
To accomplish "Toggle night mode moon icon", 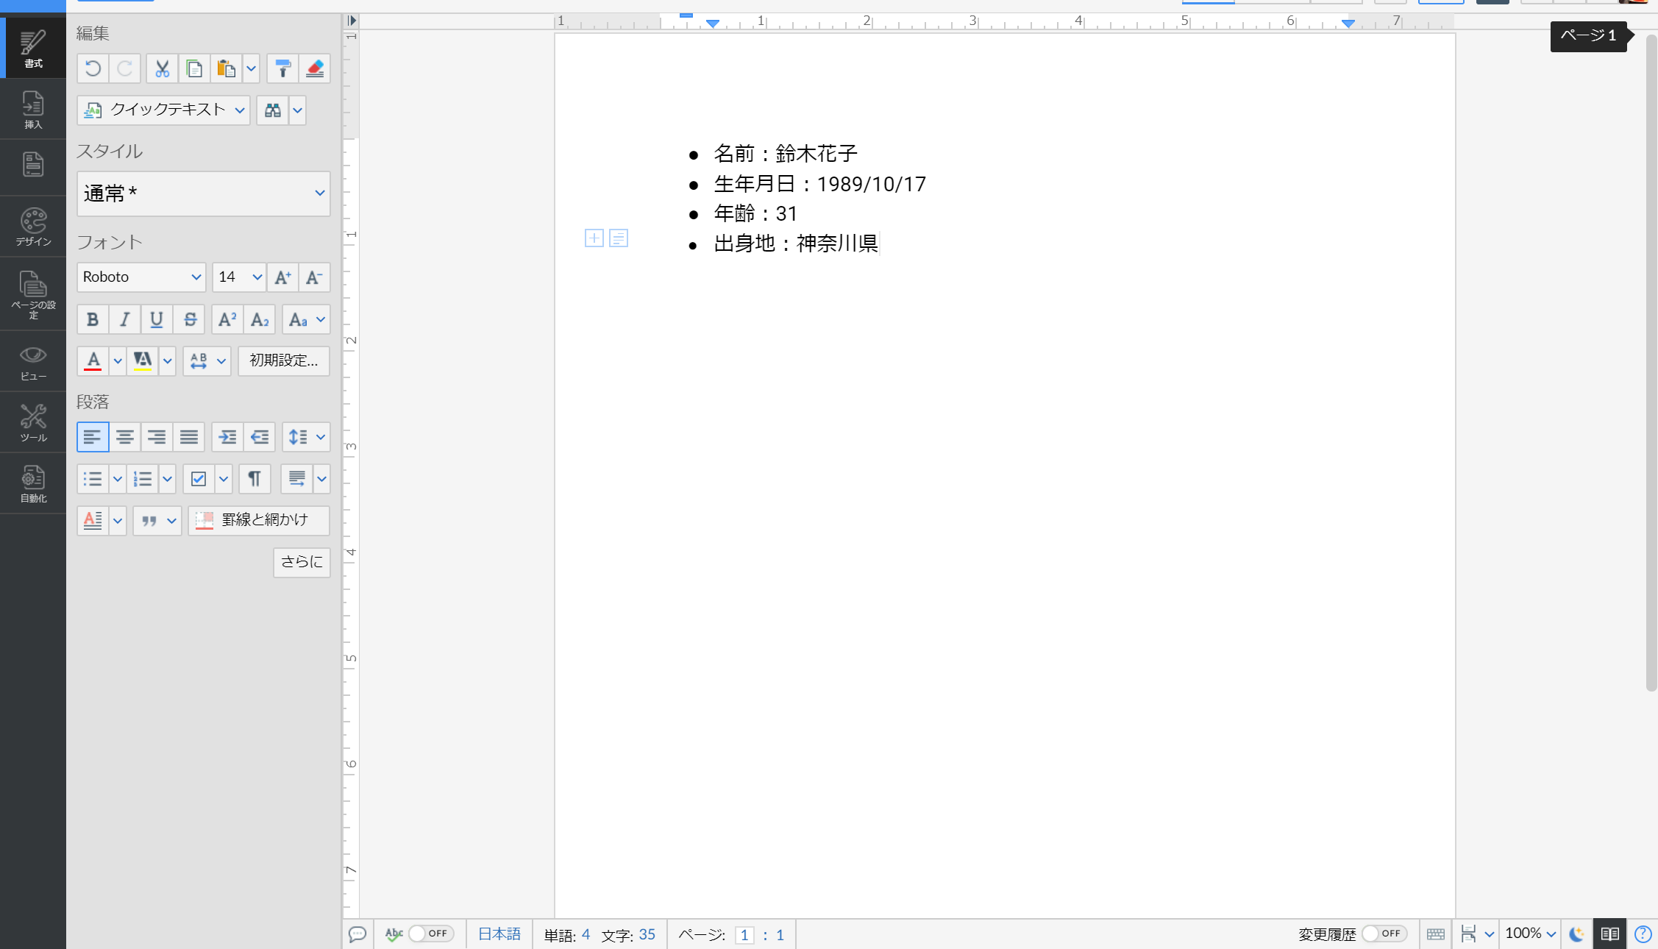I will (1576, 934).
